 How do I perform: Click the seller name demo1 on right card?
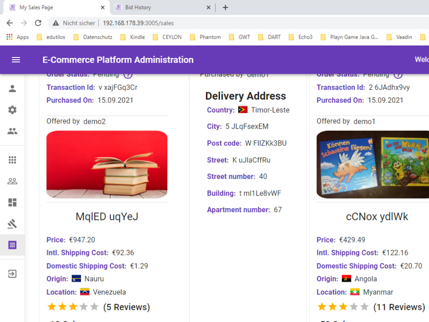click(364, 122)
